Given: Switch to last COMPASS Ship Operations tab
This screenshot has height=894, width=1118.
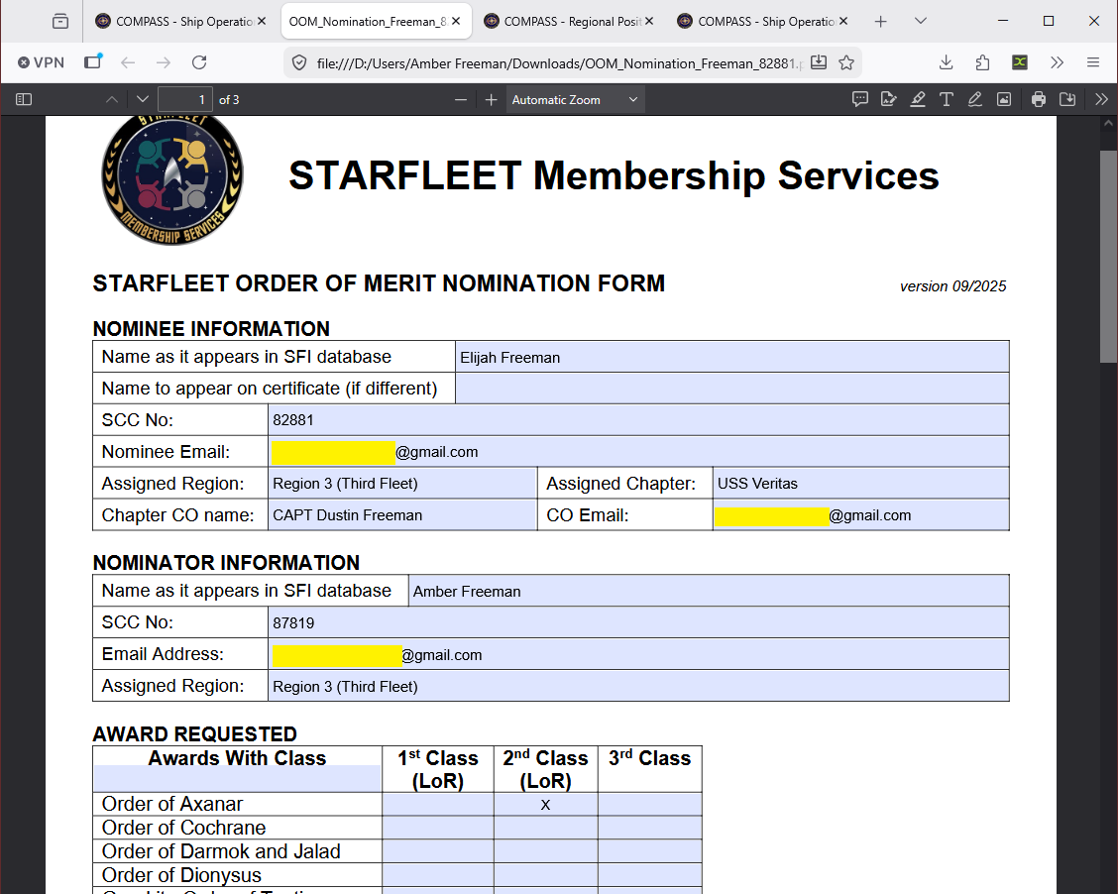Looking at the screenshot, I should 763,22.
